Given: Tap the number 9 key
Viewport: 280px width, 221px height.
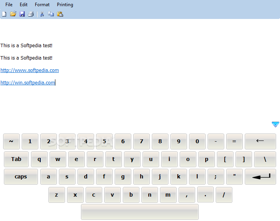Looking at the screenshot, I should tap(179, 141).
